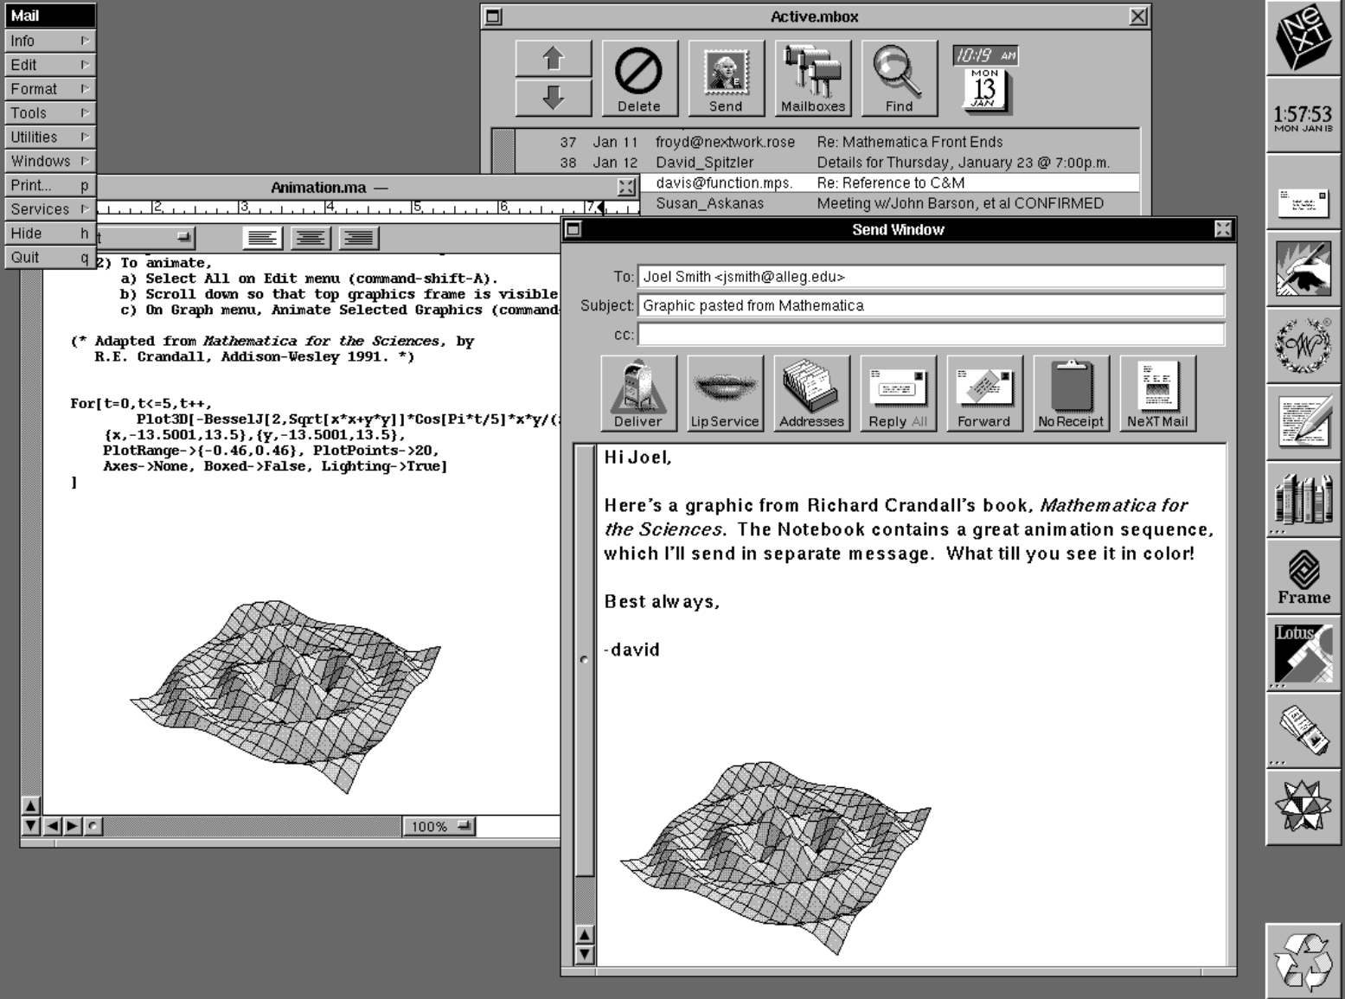Click scroll up arrow in Send Window

click(x=585, y=935)
